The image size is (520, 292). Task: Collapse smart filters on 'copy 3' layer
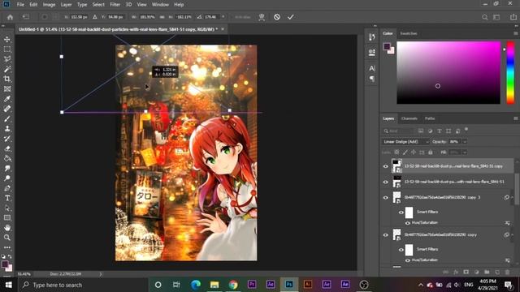[513, 198]
